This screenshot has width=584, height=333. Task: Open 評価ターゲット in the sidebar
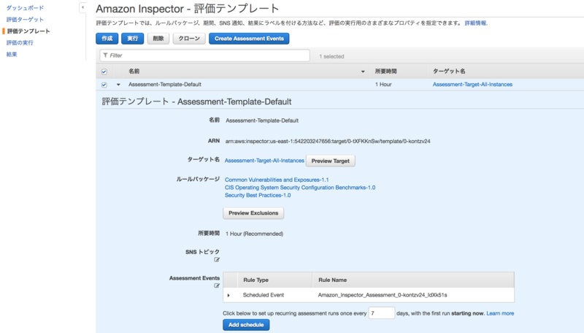[x=25, y=20]
